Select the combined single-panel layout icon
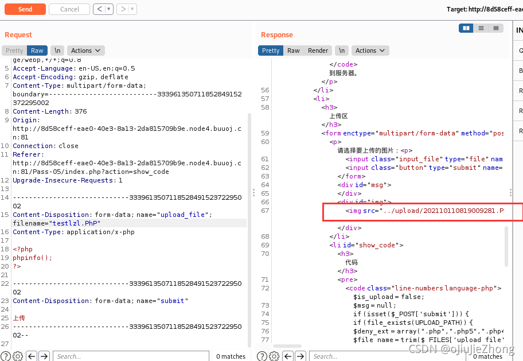 (496, 28)
